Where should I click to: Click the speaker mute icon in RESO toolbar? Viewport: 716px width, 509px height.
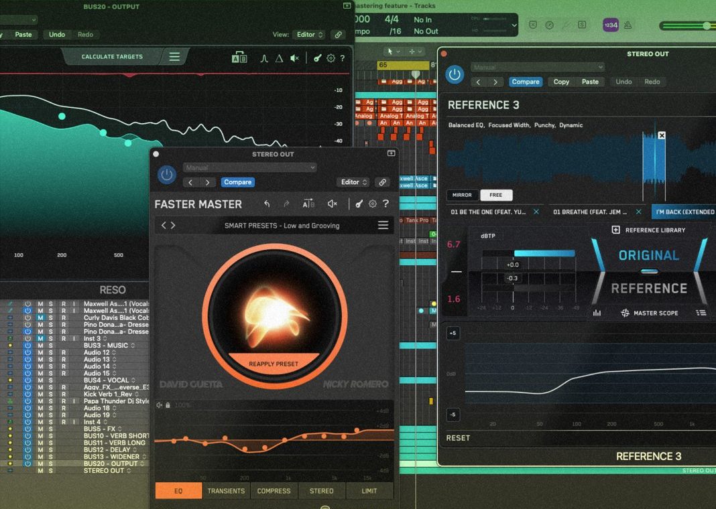tap(294, 58)
